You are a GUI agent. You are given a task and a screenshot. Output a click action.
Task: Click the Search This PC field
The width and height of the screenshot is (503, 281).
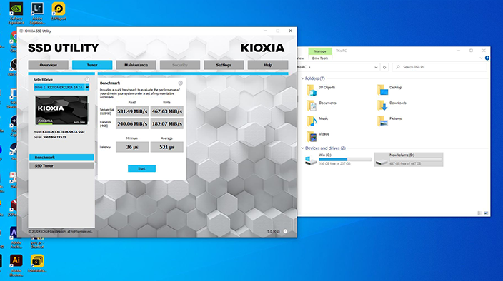click(439, 67)
